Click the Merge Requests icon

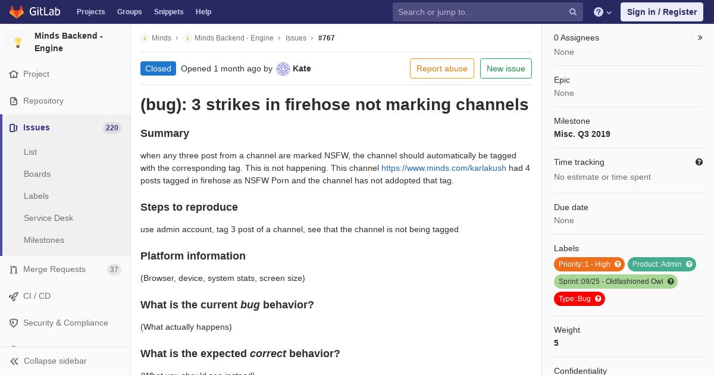tap(14, 270)
